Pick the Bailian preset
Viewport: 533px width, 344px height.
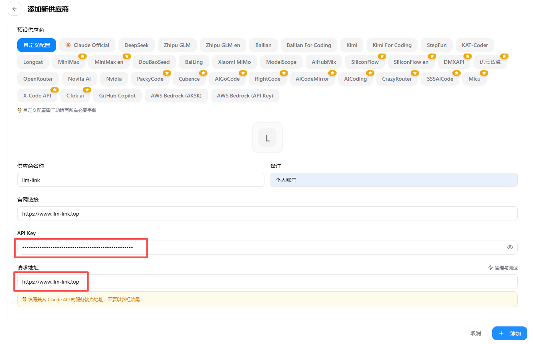[264, 45]
